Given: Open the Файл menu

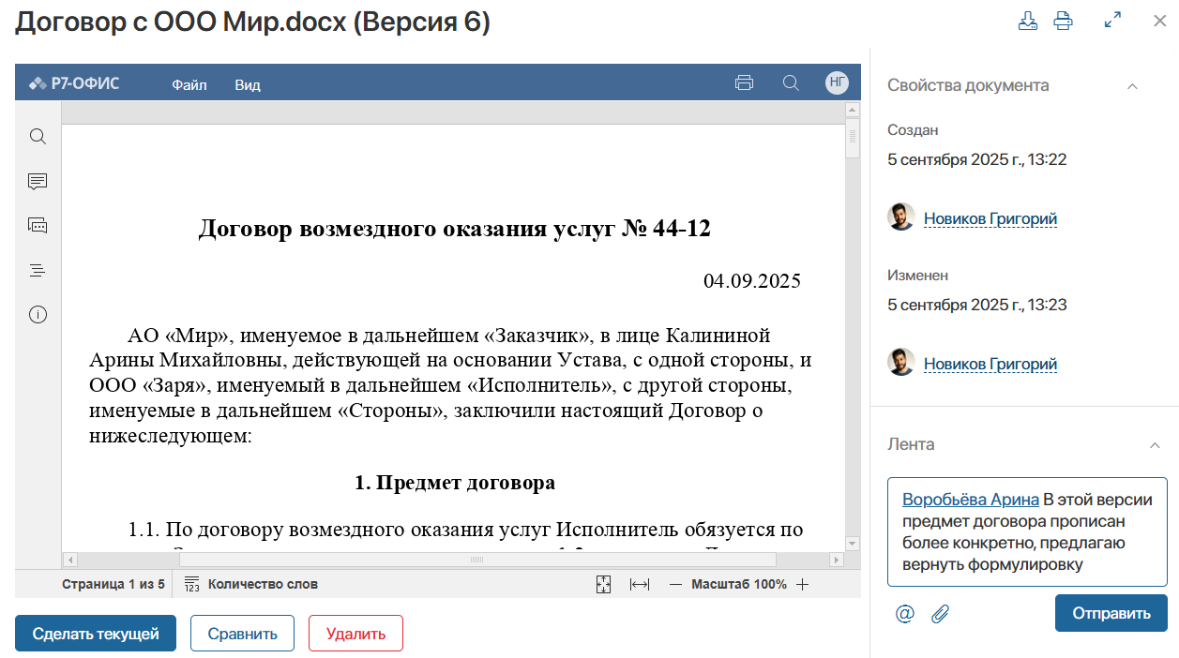Looking at the screenshot, I should tap(189, 84).
